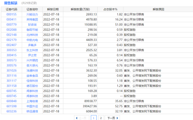
Task: Open stock name link 益客食品
Action: (32, 76)
